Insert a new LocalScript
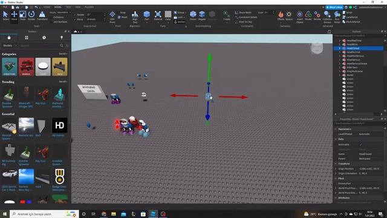The height and width of the screenshot is (218, 387). pyautogui.click(x=350, y=17)
